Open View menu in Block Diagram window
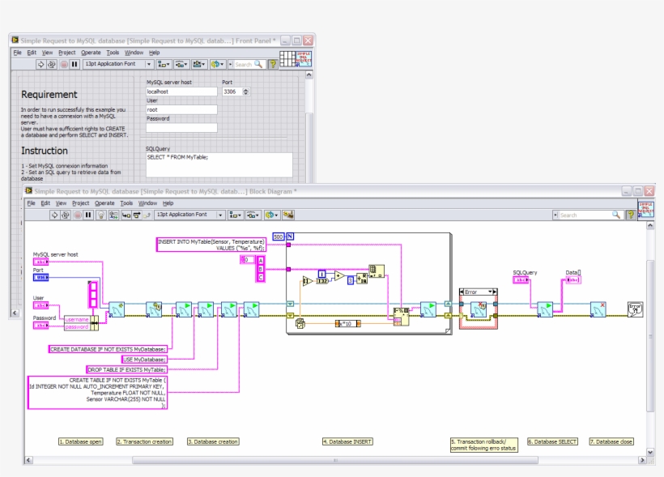Viewport: 664px width, 477px height. (61, 203)
